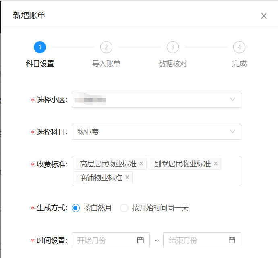Open the 收费标准 multi-select box
The image size is (278, 258).
pyautogui.click(x=185, y=177)
